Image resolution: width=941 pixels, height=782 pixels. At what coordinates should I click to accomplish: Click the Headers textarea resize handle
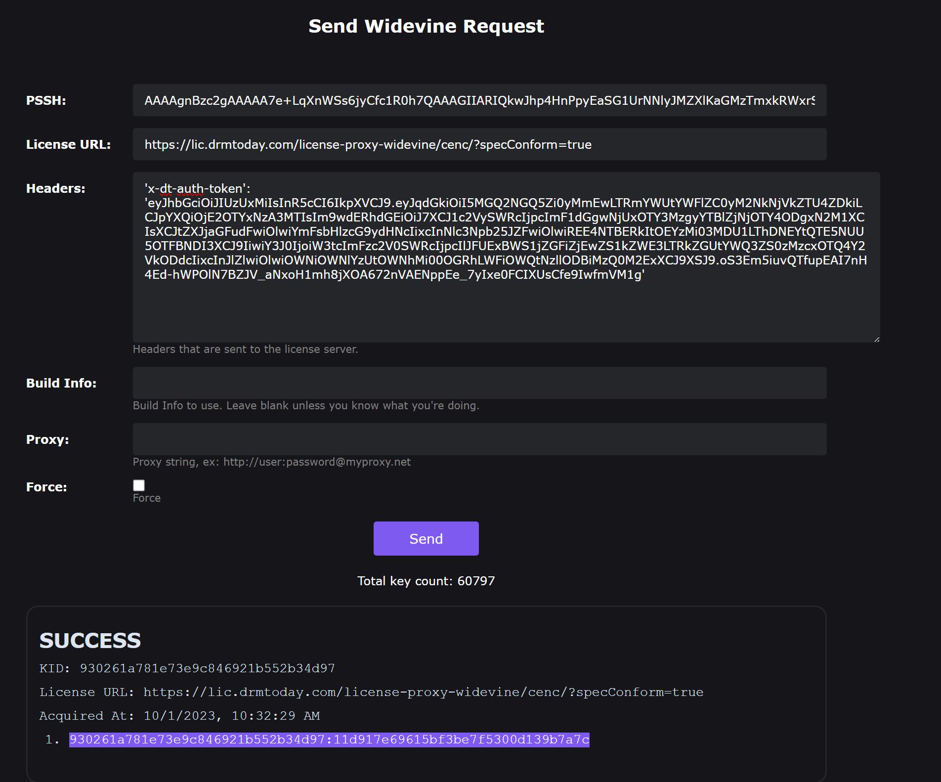[x=876, y=339]
